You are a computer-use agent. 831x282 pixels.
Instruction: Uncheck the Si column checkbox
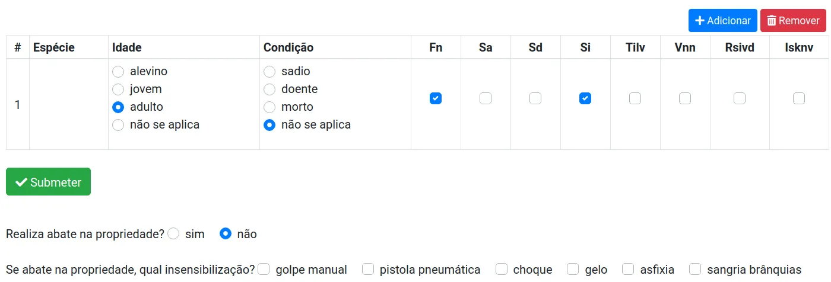pos(585,98)
